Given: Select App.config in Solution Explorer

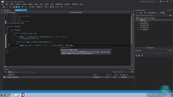Looking at the screenshot, I should coord(145,26).
